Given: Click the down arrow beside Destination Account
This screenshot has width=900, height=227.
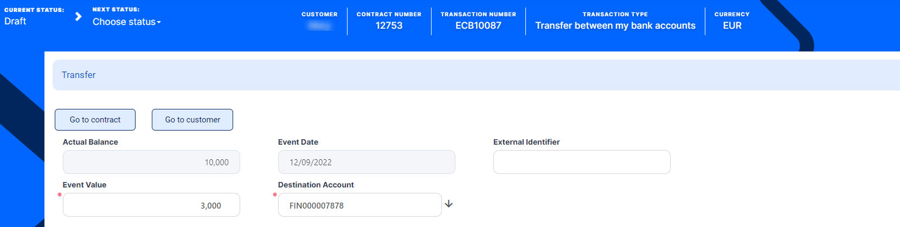Looking at the screenshot, I should [449, 204].
